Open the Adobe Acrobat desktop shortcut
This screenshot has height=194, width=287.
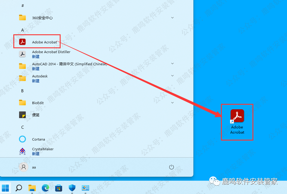(x=237, y=121)
